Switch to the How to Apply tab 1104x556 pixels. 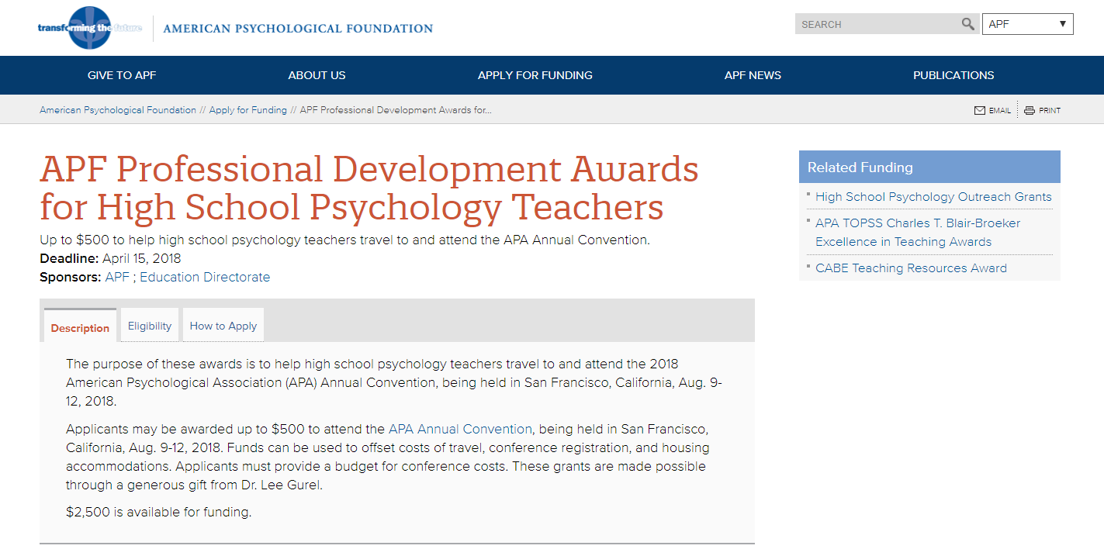tap(223, 325)
